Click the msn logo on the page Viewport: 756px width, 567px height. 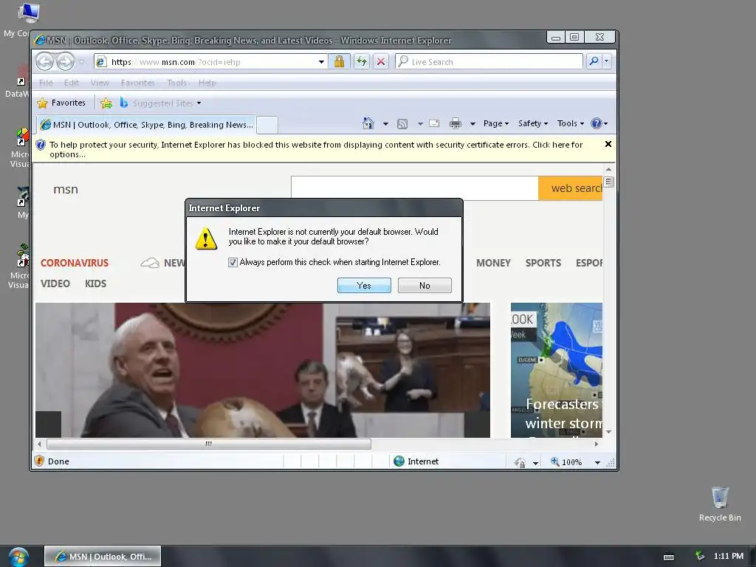click(66, 189)
